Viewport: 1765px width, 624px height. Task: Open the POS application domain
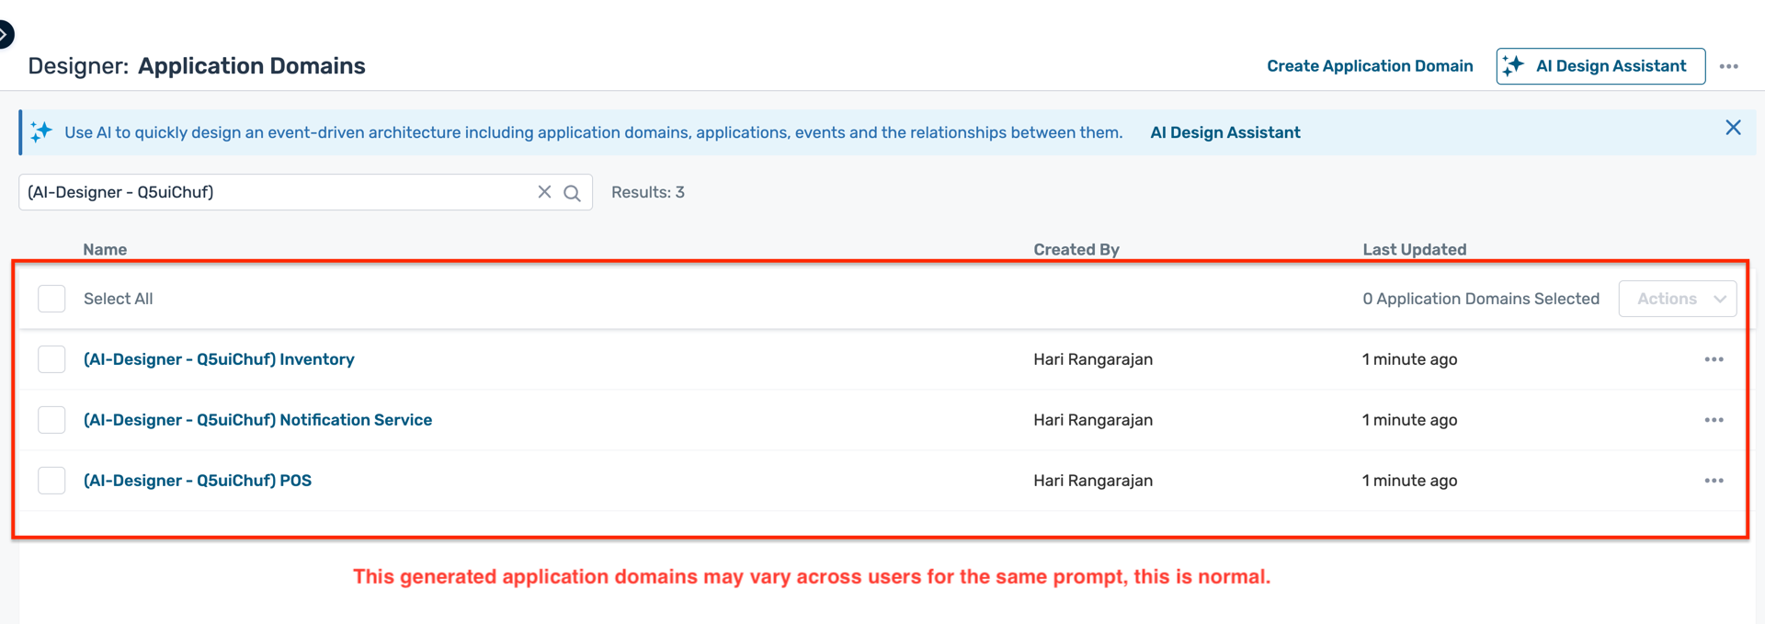pos(198,481)
